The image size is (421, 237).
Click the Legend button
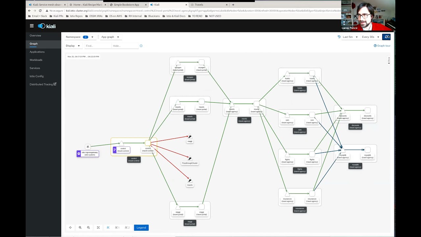[141, 227]
